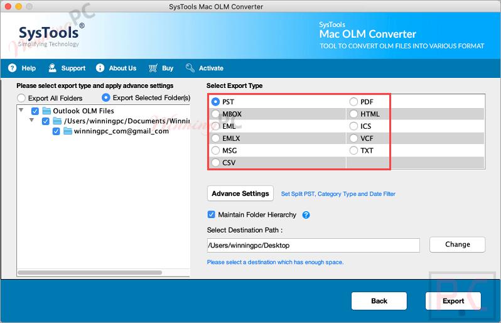Click the Outlook OLM Files folder icon
This screenshot has width=501, height=323.
46,111
